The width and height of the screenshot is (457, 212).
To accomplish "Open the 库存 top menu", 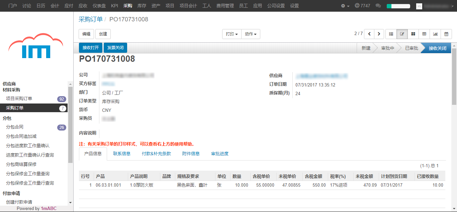I will coord(142,6).
